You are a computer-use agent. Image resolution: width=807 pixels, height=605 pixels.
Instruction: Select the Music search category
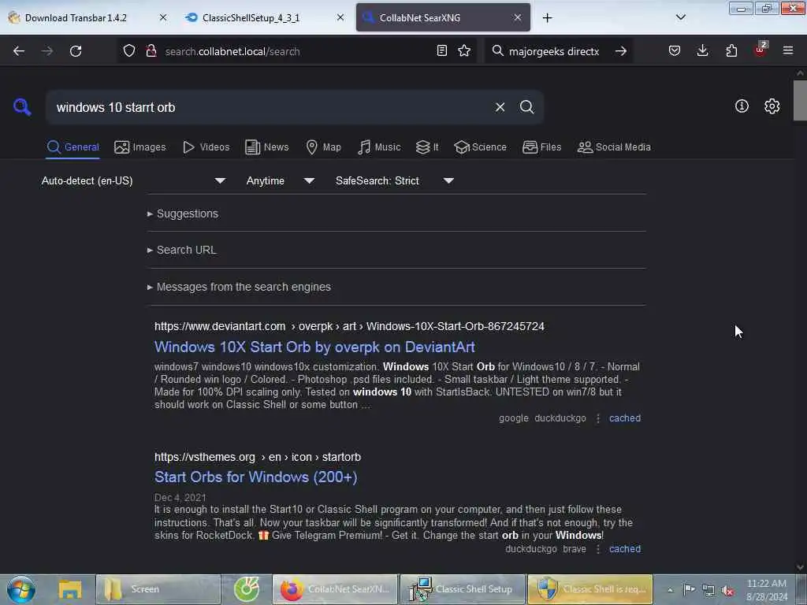379,147
